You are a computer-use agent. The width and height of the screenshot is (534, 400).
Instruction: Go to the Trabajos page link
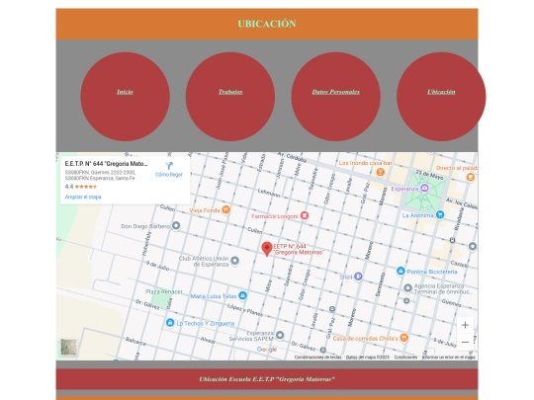(x=230, y=92)
